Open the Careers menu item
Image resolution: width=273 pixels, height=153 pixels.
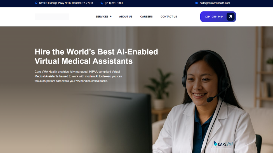pyautogui.click(x=146, y=16)
